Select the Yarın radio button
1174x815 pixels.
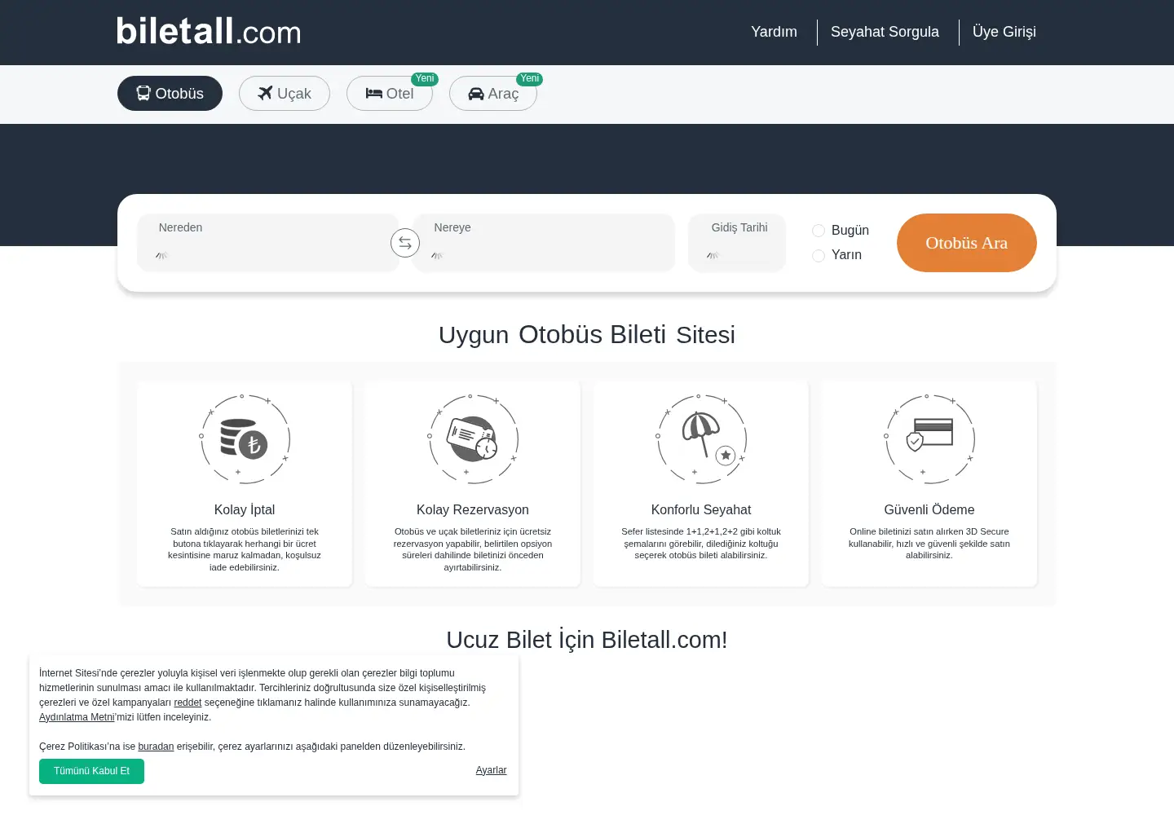pyautogui.click(x=819, y=256)
